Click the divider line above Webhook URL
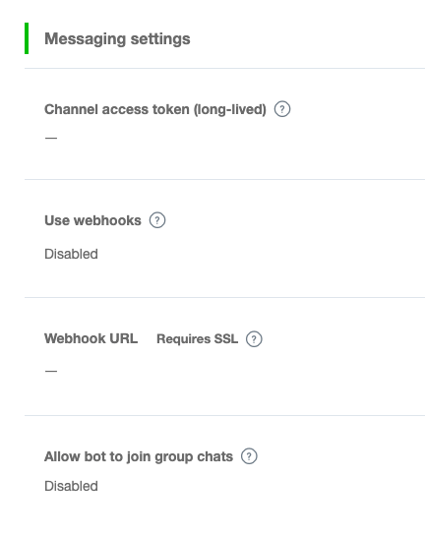 pyautogui.click(x=224, y=297)
